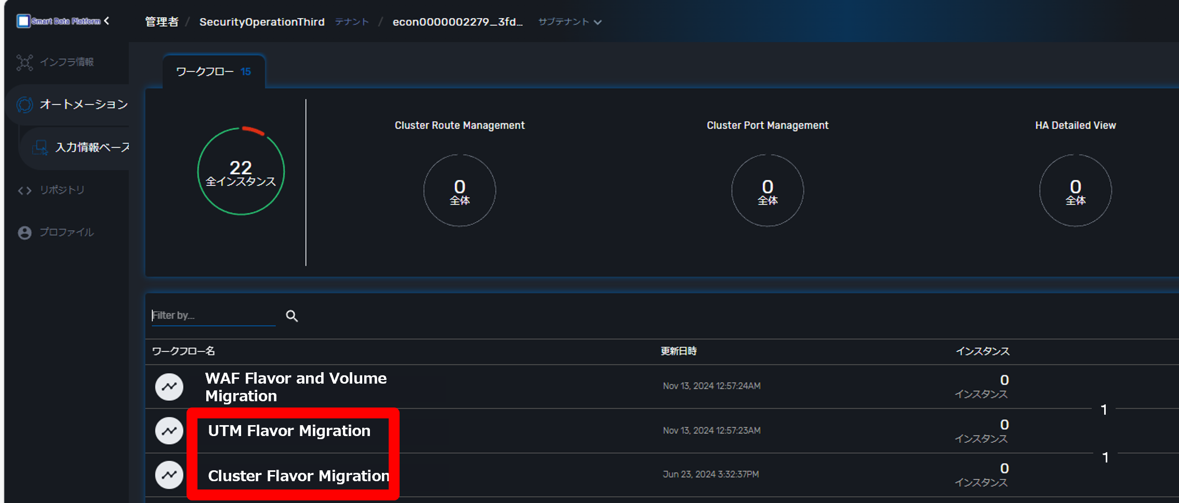Expand the サブテナント dropdown
Viewport: 1179px width, 503px height.
pos(570,22)
